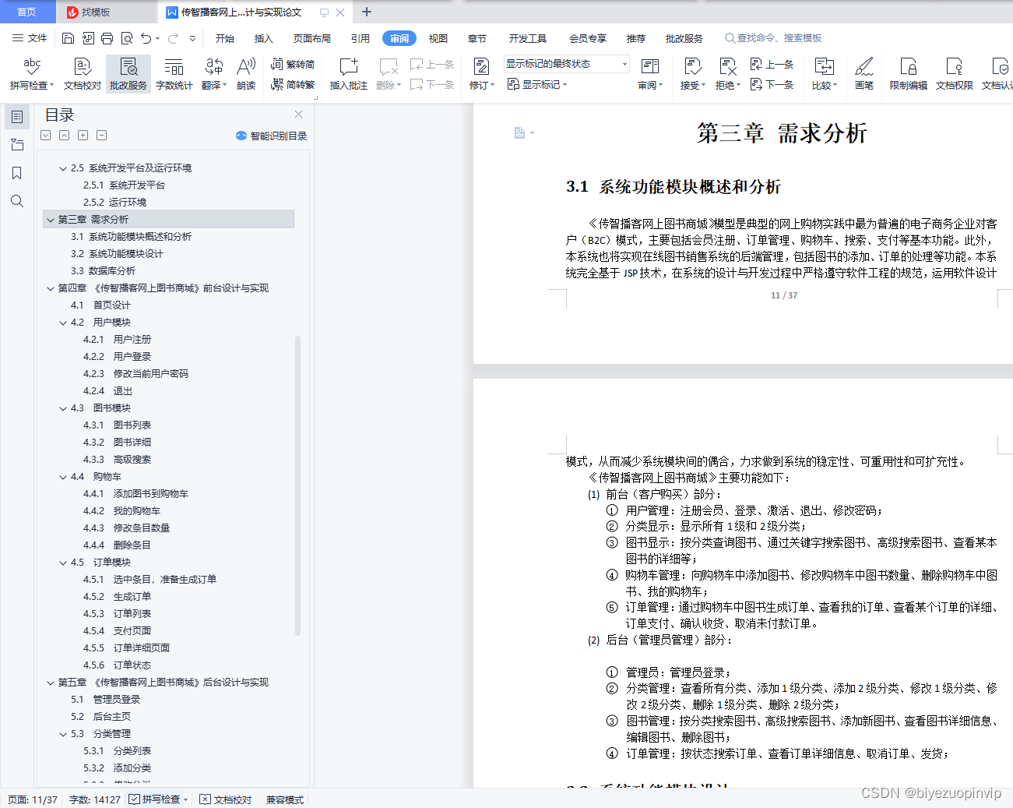This screenshot has width=1013, height=808.
Task: Open 限制编辑 restrict editing
Action: (909, 74)
